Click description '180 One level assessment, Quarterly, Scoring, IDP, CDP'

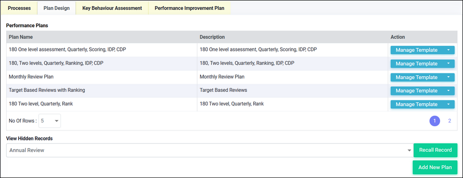(x=258, y=50)
